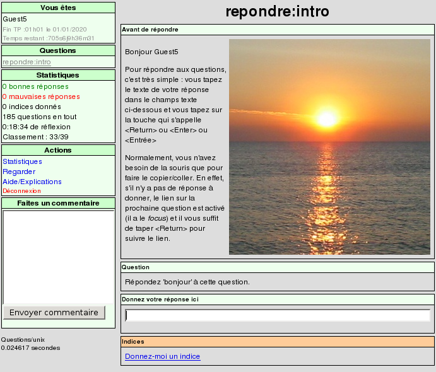This screenshot has height=372, width=436.
Task: Click the red mauvaises réponses count
Action: [x=41, y=96]
